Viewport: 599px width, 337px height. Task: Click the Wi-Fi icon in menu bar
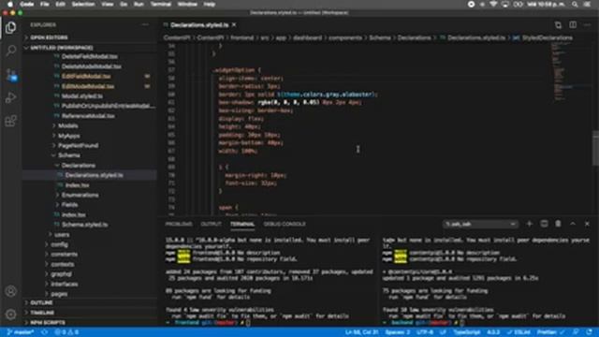click(493, 4)
